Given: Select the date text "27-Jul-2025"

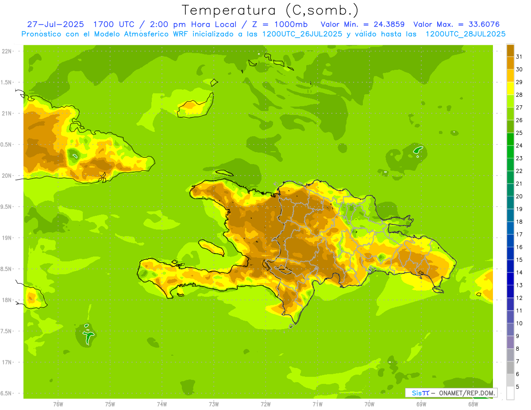Looking at the screenshot, I should pyautogui.click(x=56, y=24).
